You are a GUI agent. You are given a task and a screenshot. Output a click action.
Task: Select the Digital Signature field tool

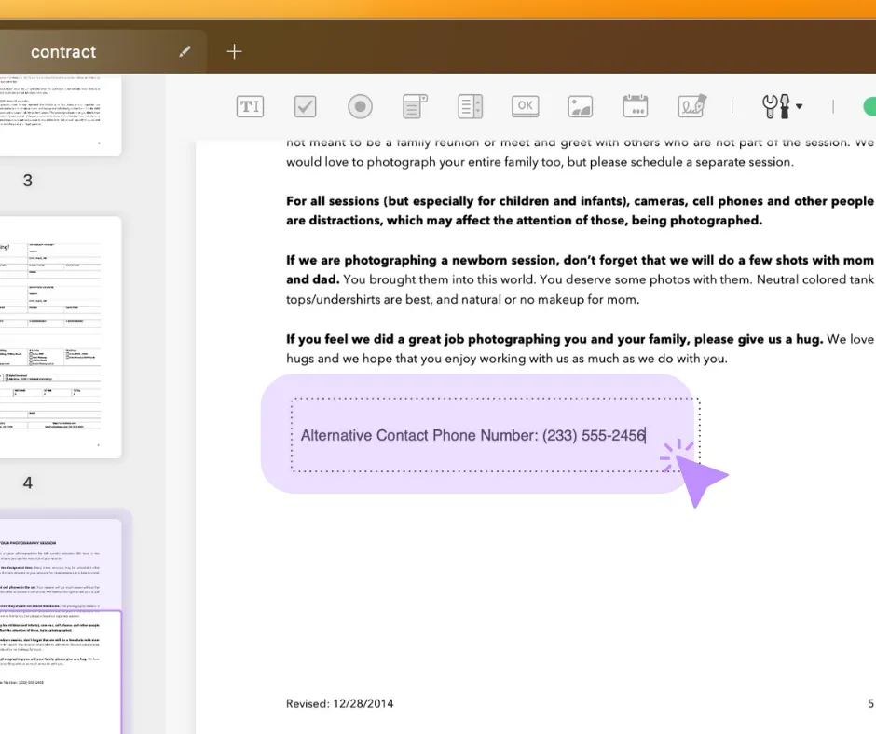691,106
